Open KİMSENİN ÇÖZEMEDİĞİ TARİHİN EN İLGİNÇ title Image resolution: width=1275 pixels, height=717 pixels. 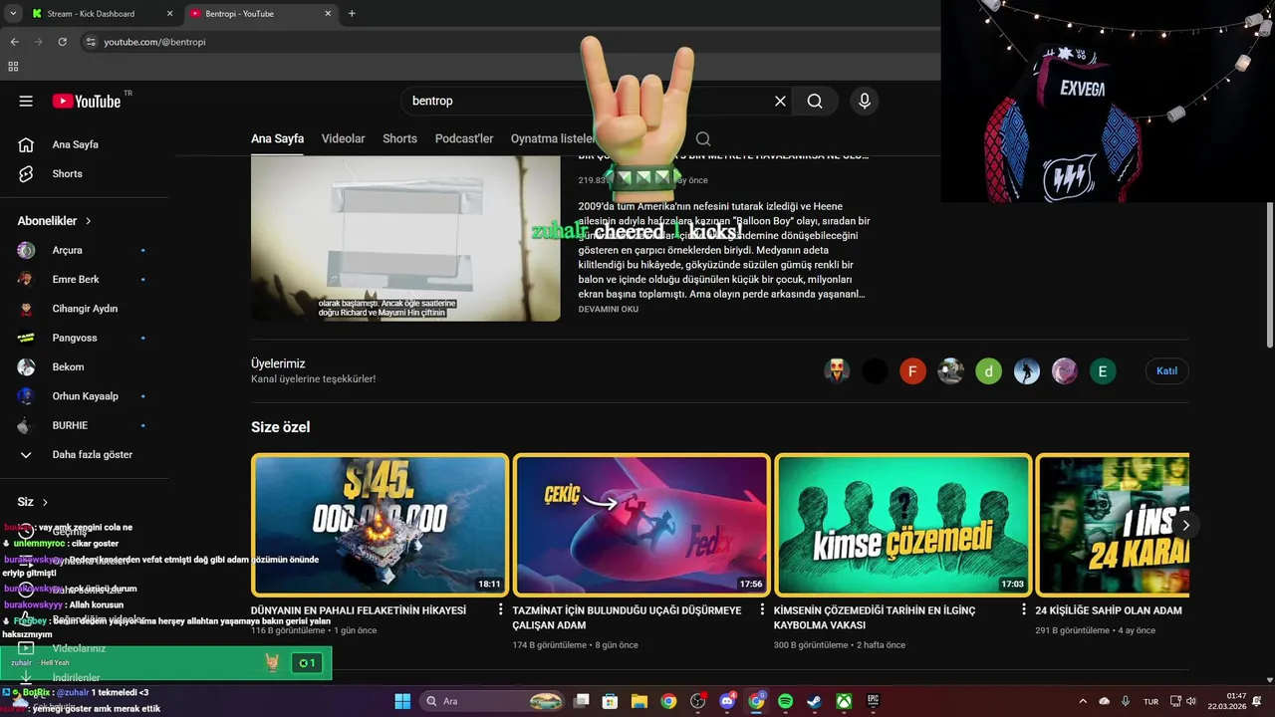pos(875,617)
